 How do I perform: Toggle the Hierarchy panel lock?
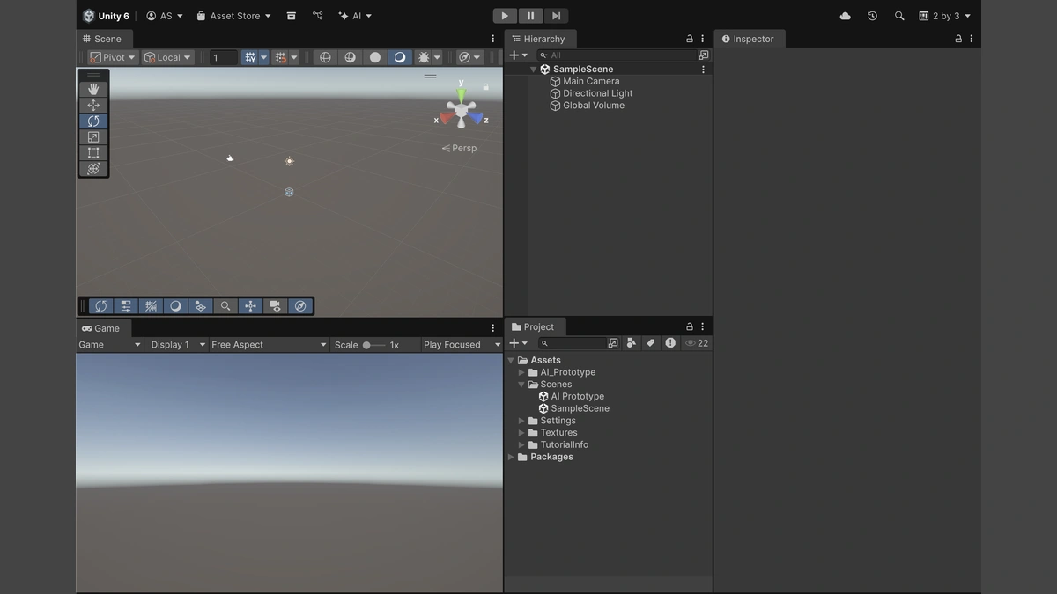tap(690, 39)
